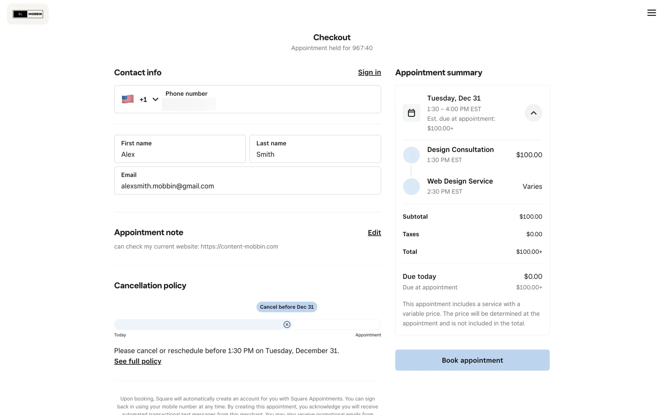Click the Web Design Service circle icon

point(411,186)
